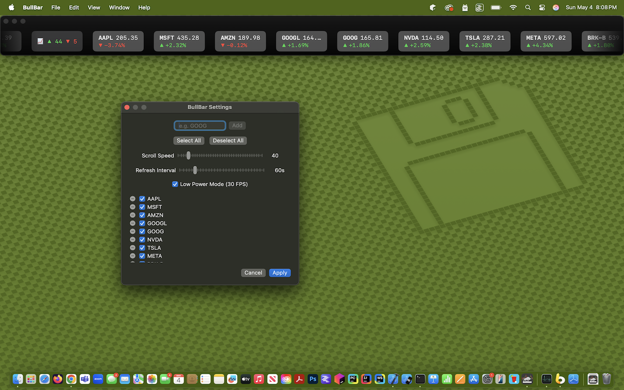Open Control Center in the menu bar
Viewport: 624px width, 390px height.
542,7
